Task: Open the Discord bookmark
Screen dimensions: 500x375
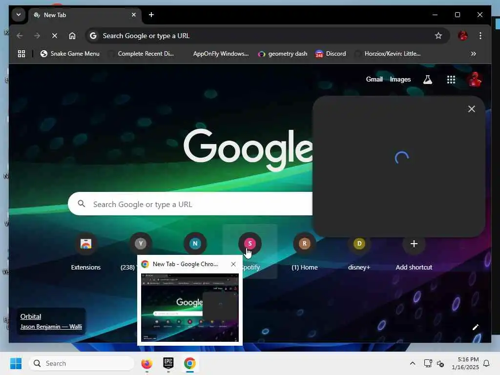Action: (331, 54)
